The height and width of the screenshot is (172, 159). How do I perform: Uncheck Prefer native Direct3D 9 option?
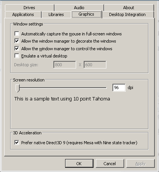point(17,143)
